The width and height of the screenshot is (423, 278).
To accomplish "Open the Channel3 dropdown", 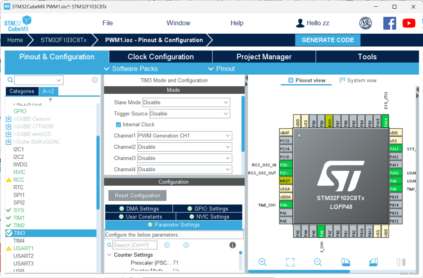I will click(185, 158).
